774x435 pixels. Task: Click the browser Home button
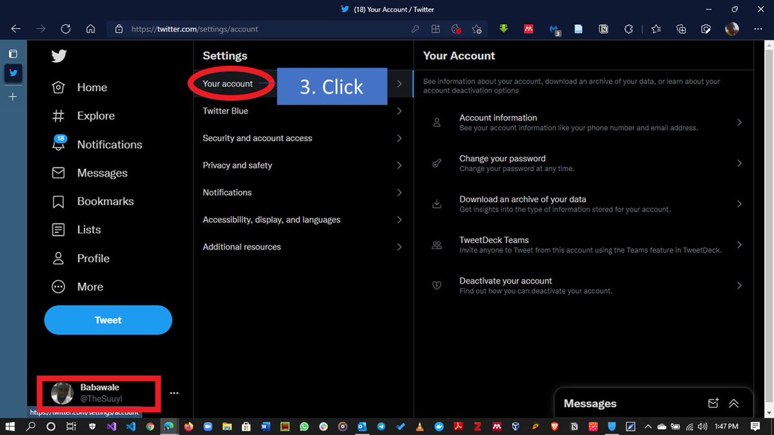click(x=90, y=29)
